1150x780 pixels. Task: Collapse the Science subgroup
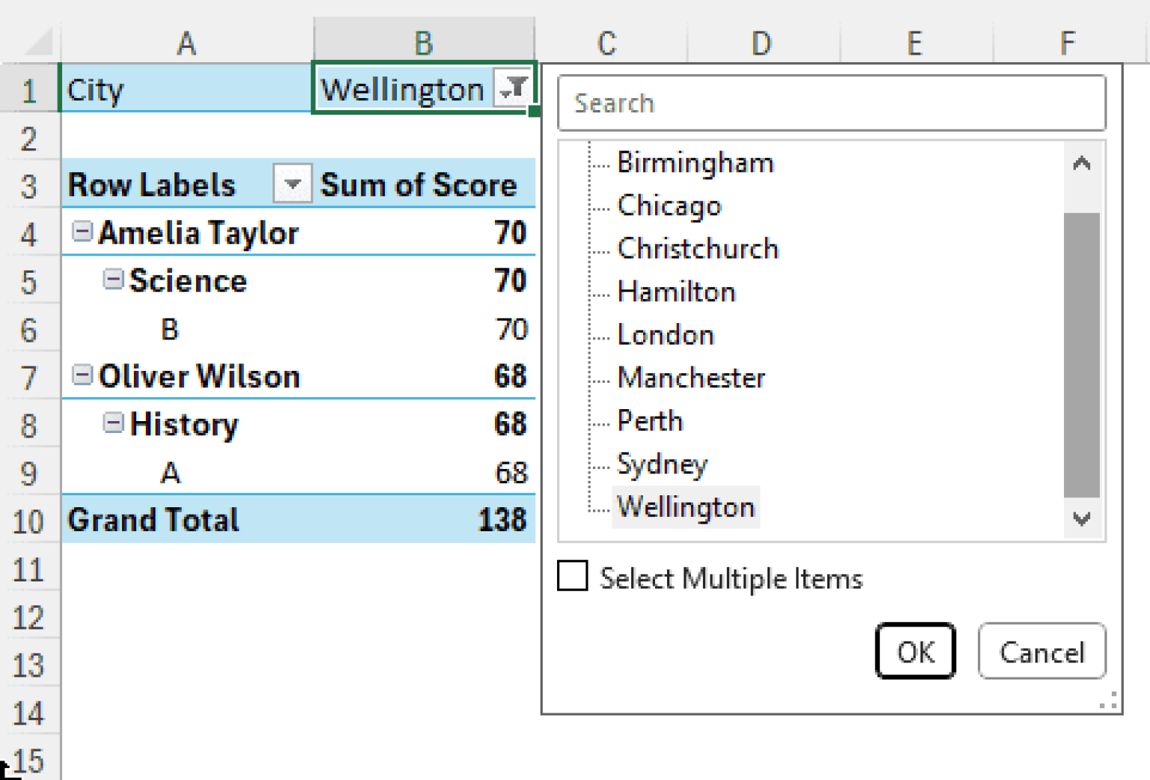click(x=113, y=279)
